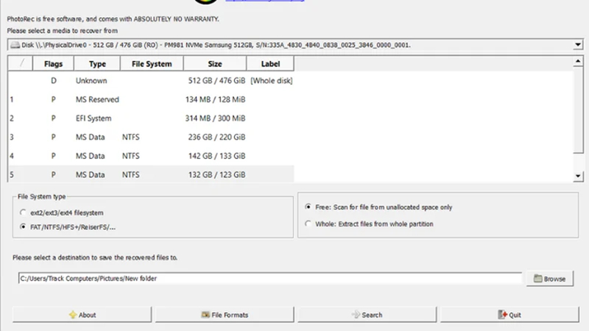
Task: Click the 314 MB / 300 MiB size cell
Action: tap(215, 118)
